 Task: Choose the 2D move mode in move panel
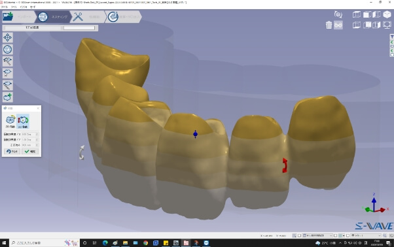tap(10, 122)
